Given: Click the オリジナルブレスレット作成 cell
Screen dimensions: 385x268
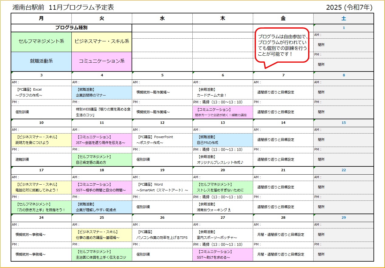Looking at the screenshot, I should (222, 159).
